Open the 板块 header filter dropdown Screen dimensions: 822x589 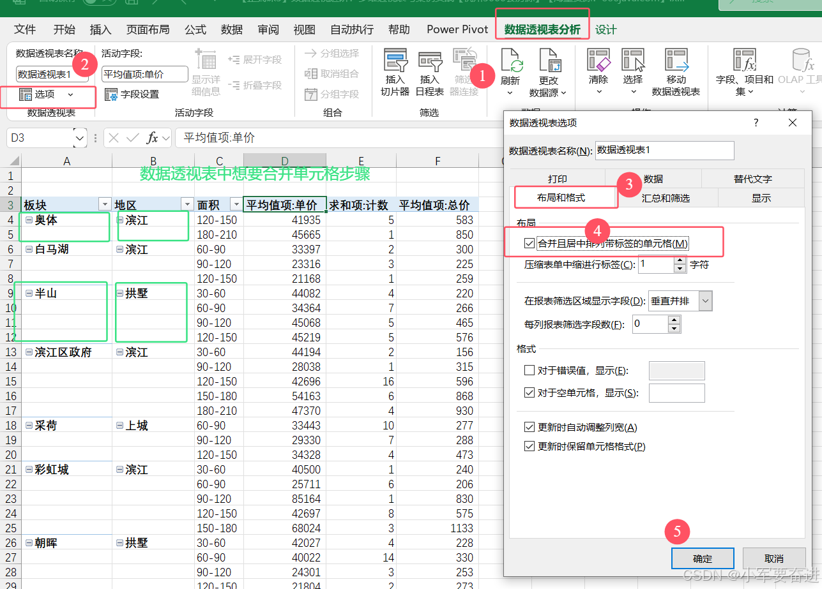[105, 204]
